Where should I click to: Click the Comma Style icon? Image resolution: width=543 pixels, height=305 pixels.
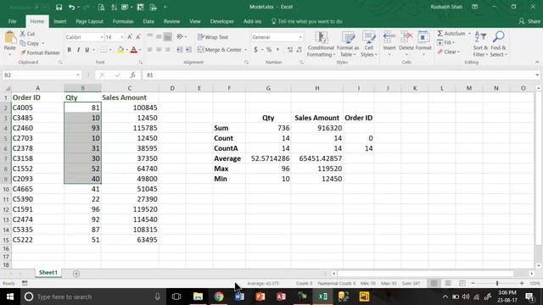pos(277,50)
